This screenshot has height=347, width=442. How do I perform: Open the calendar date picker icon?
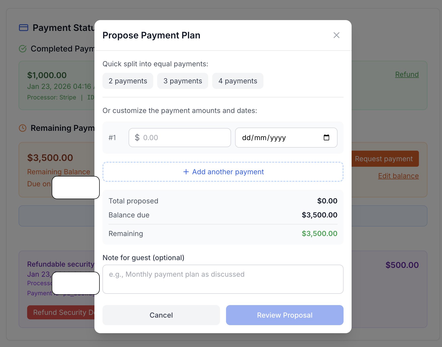[x=326, y=138]
